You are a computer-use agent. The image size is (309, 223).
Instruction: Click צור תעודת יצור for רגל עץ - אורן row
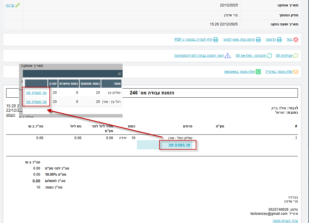click(36, 102)
